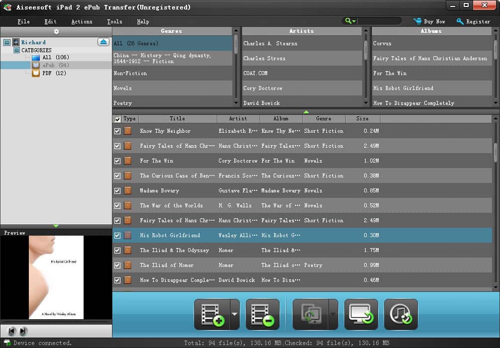
Task: Open the Actions menu
Action: tap(82, 21)
